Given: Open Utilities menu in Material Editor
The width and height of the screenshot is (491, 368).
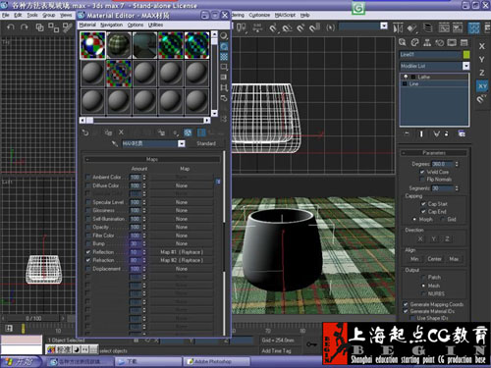Looking at the screenshot, I should [x=155, y=25].
